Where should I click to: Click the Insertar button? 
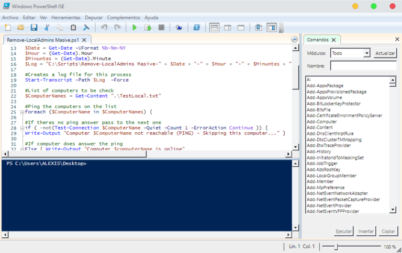click(x=366, y=231)
